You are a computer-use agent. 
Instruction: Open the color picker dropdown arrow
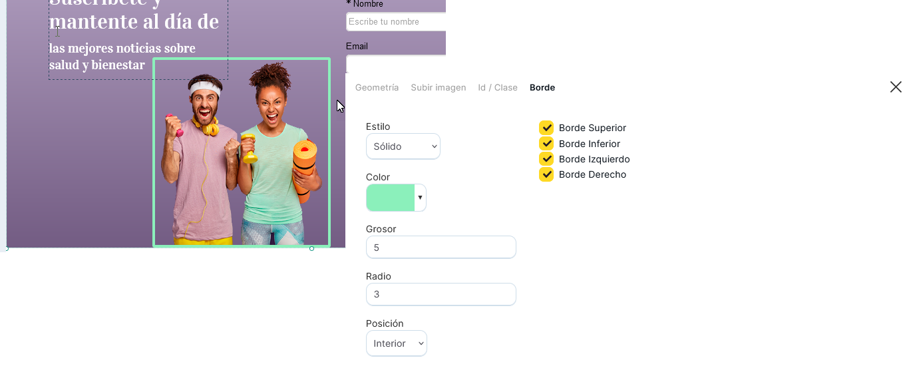pyautogui.click(x=420, y=198)
